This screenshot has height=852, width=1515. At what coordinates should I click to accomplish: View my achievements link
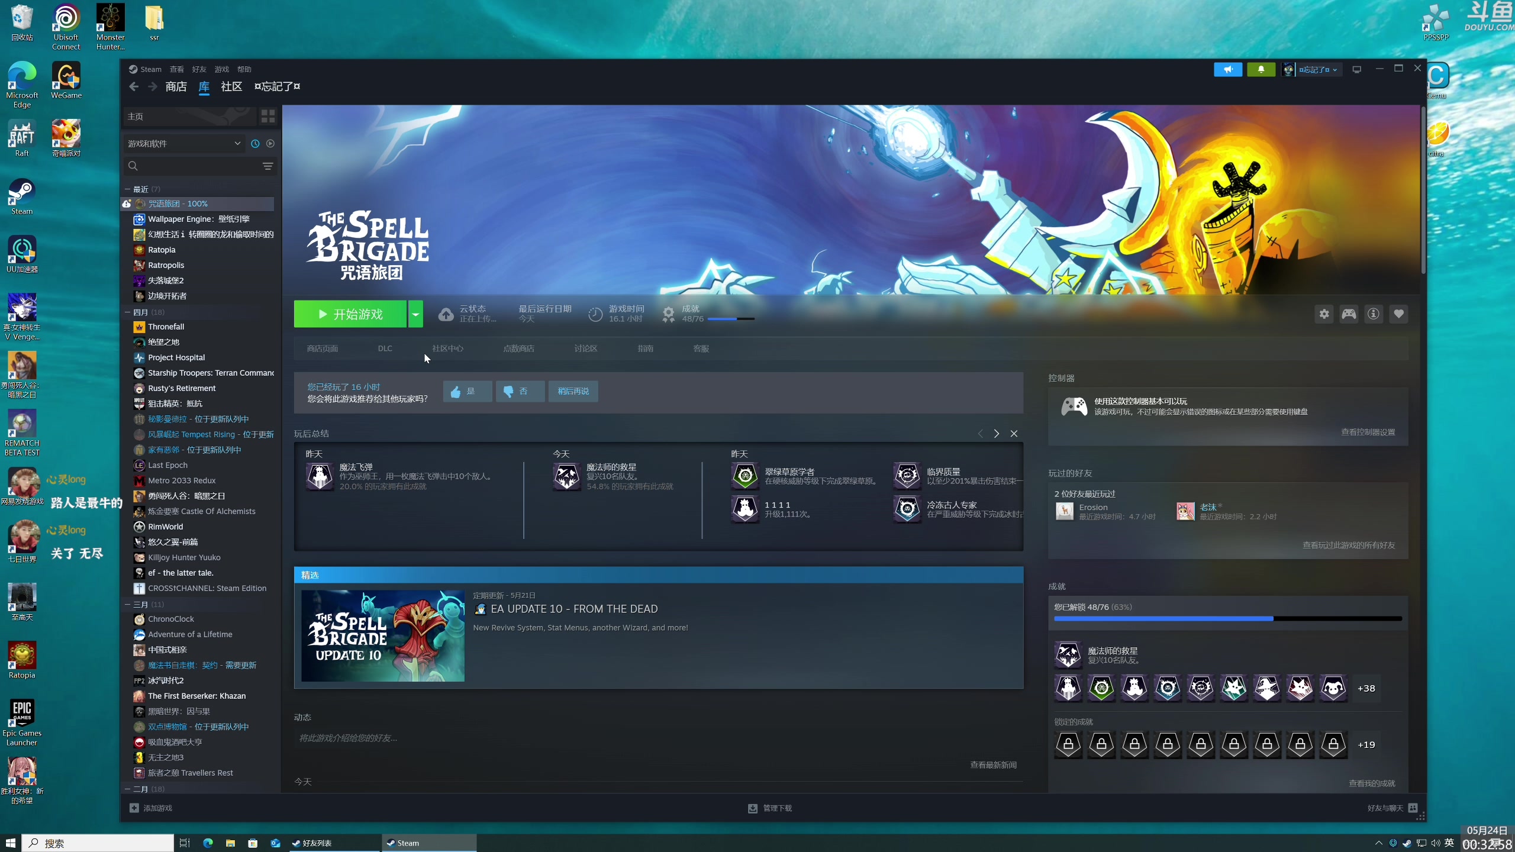pyautogui.click(x=1372, y=783)
